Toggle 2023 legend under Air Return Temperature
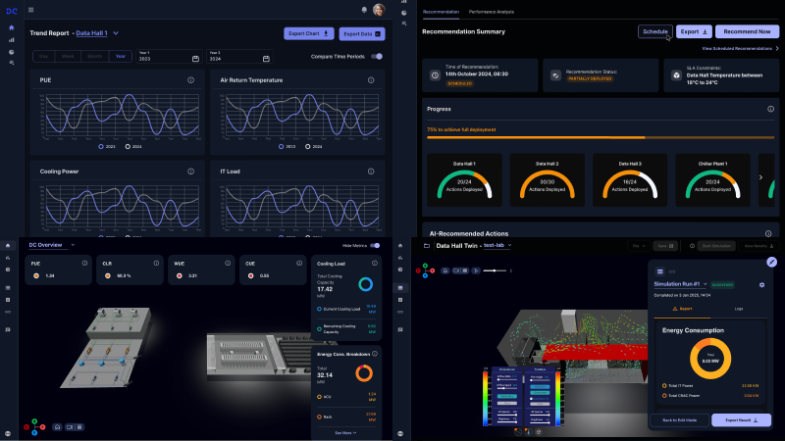Viewport: 785px width, 441px height. point(281,146)
